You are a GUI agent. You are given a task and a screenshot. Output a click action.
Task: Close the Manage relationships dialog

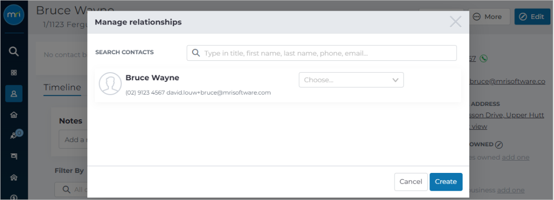456,22
